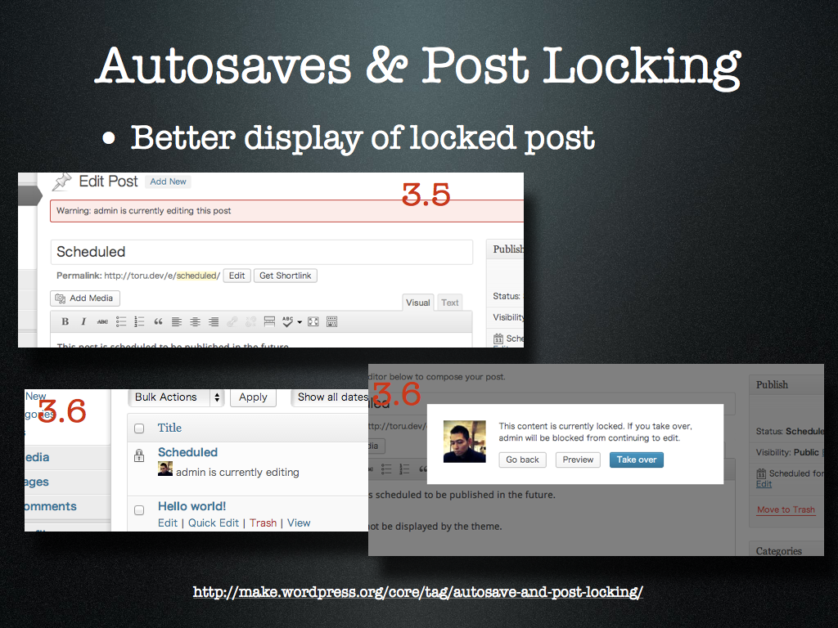This screenshot has width=838, height=628.
Task: Click Go back in the locked dialog
Action: [522, 460]
